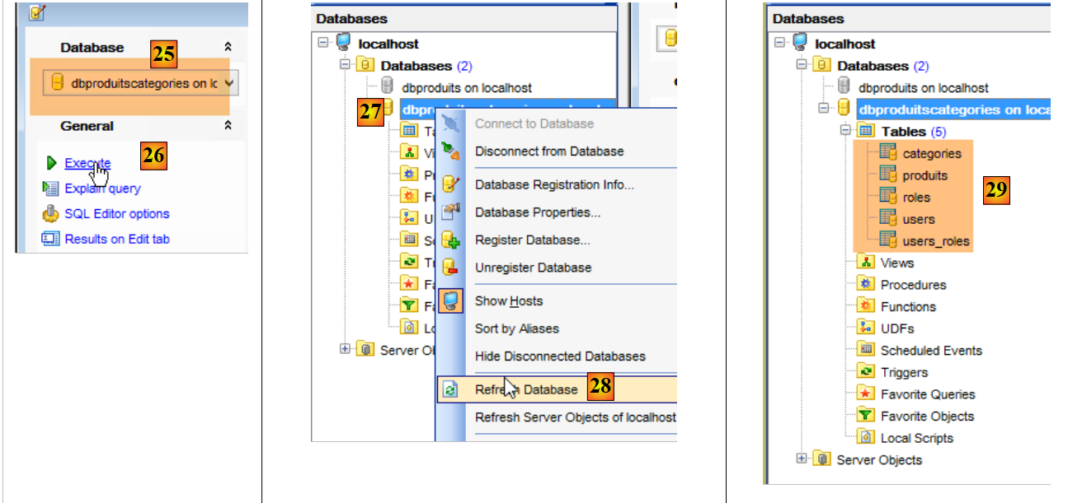Expand the Server Objects node in right panel

[x=802, y=459]
